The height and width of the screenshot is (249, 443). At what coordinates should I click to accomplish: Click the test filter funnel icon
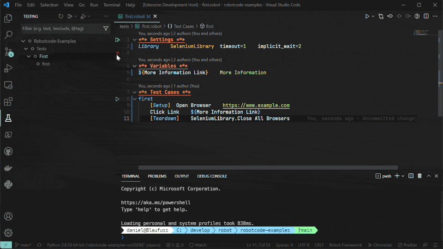pos(106,28)
